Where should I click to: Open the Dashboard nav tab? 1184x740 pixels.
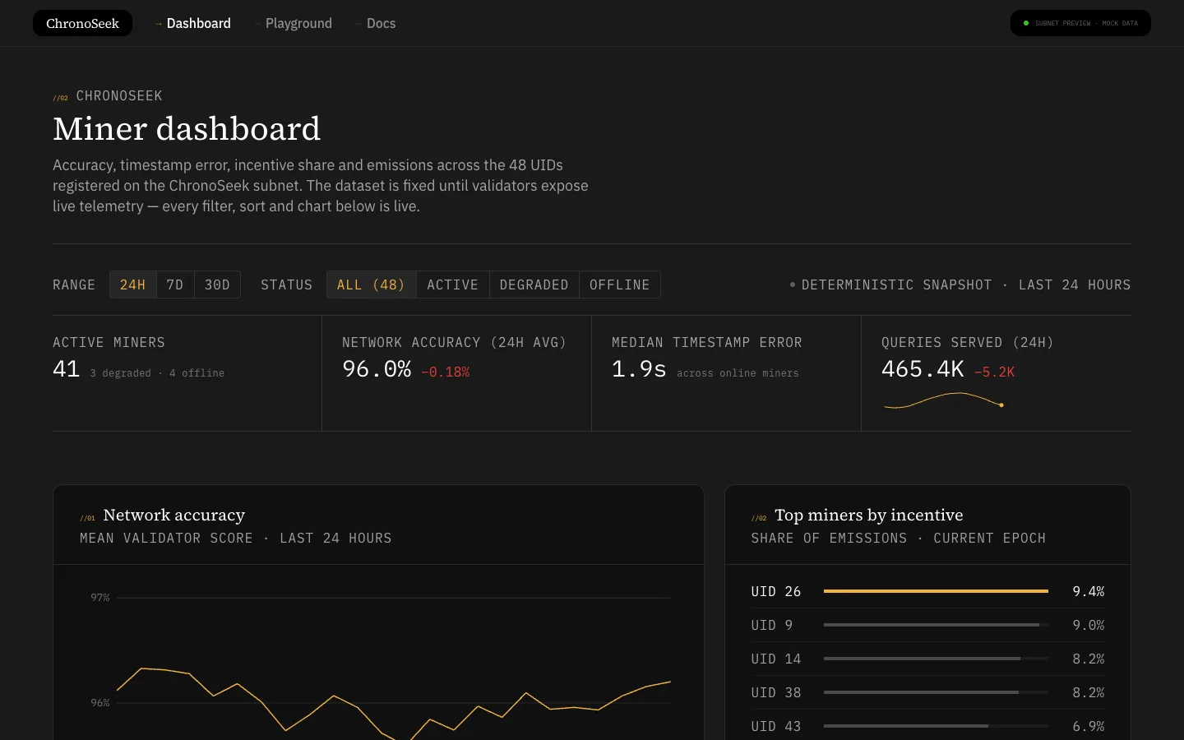(193, 23)
